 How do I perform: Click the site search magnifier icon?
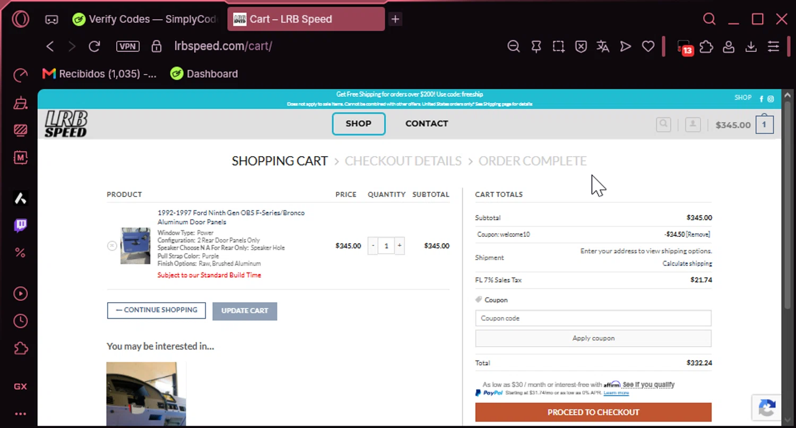coord(663,124)
